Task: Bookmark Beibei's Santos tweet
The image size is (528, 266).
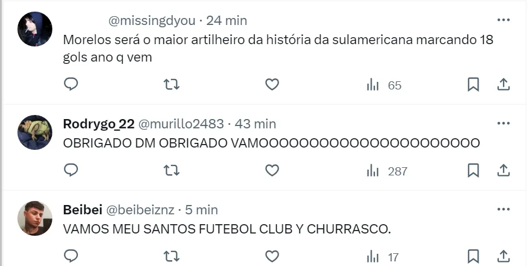Action: tap(473, 257)
